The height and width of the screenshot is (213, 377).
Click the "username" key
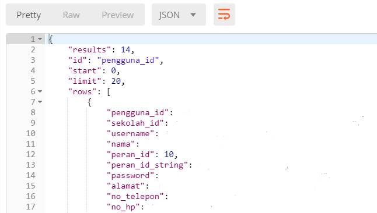(130, 134)
